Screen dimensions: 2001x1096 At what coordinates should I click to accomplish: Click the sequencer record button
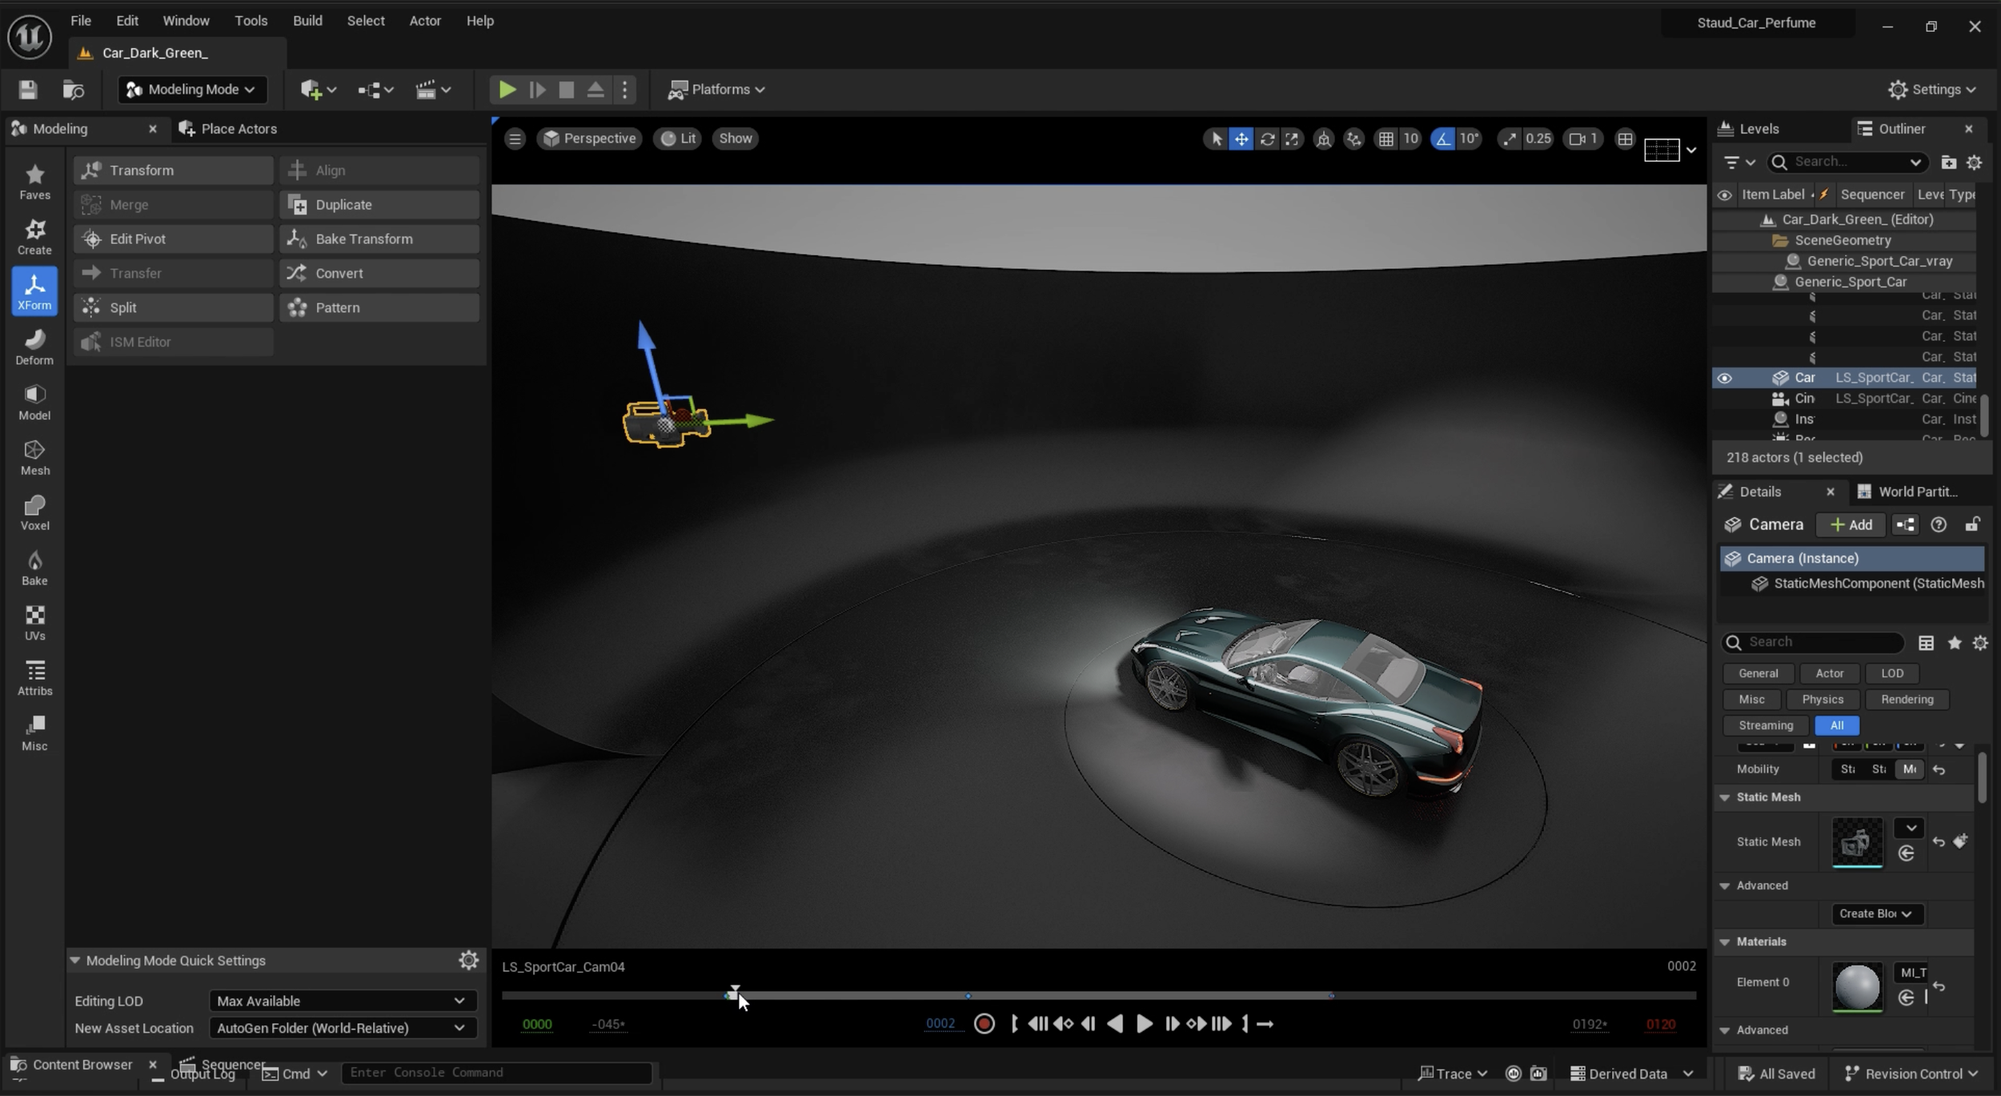tap(984, 1024)
